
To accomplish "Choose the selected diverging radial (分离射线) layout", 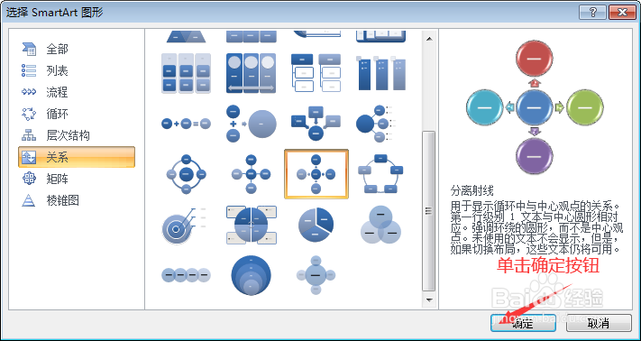I will [316, 174].
